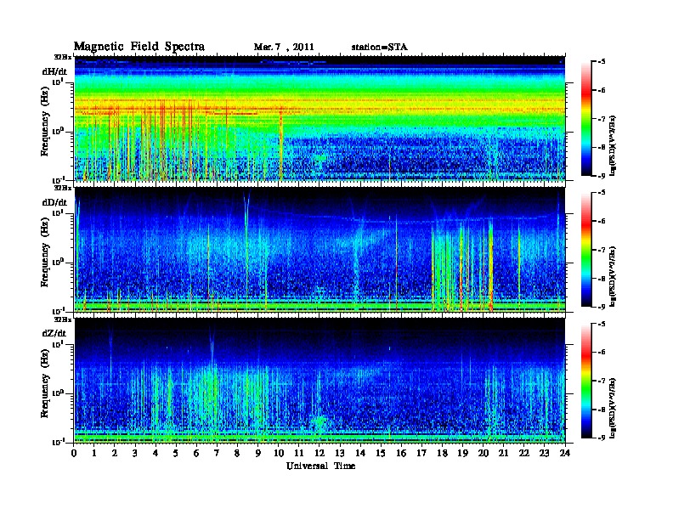
Task: Click the "-5" value on dH/dt color bar
Action: point(602,62)
